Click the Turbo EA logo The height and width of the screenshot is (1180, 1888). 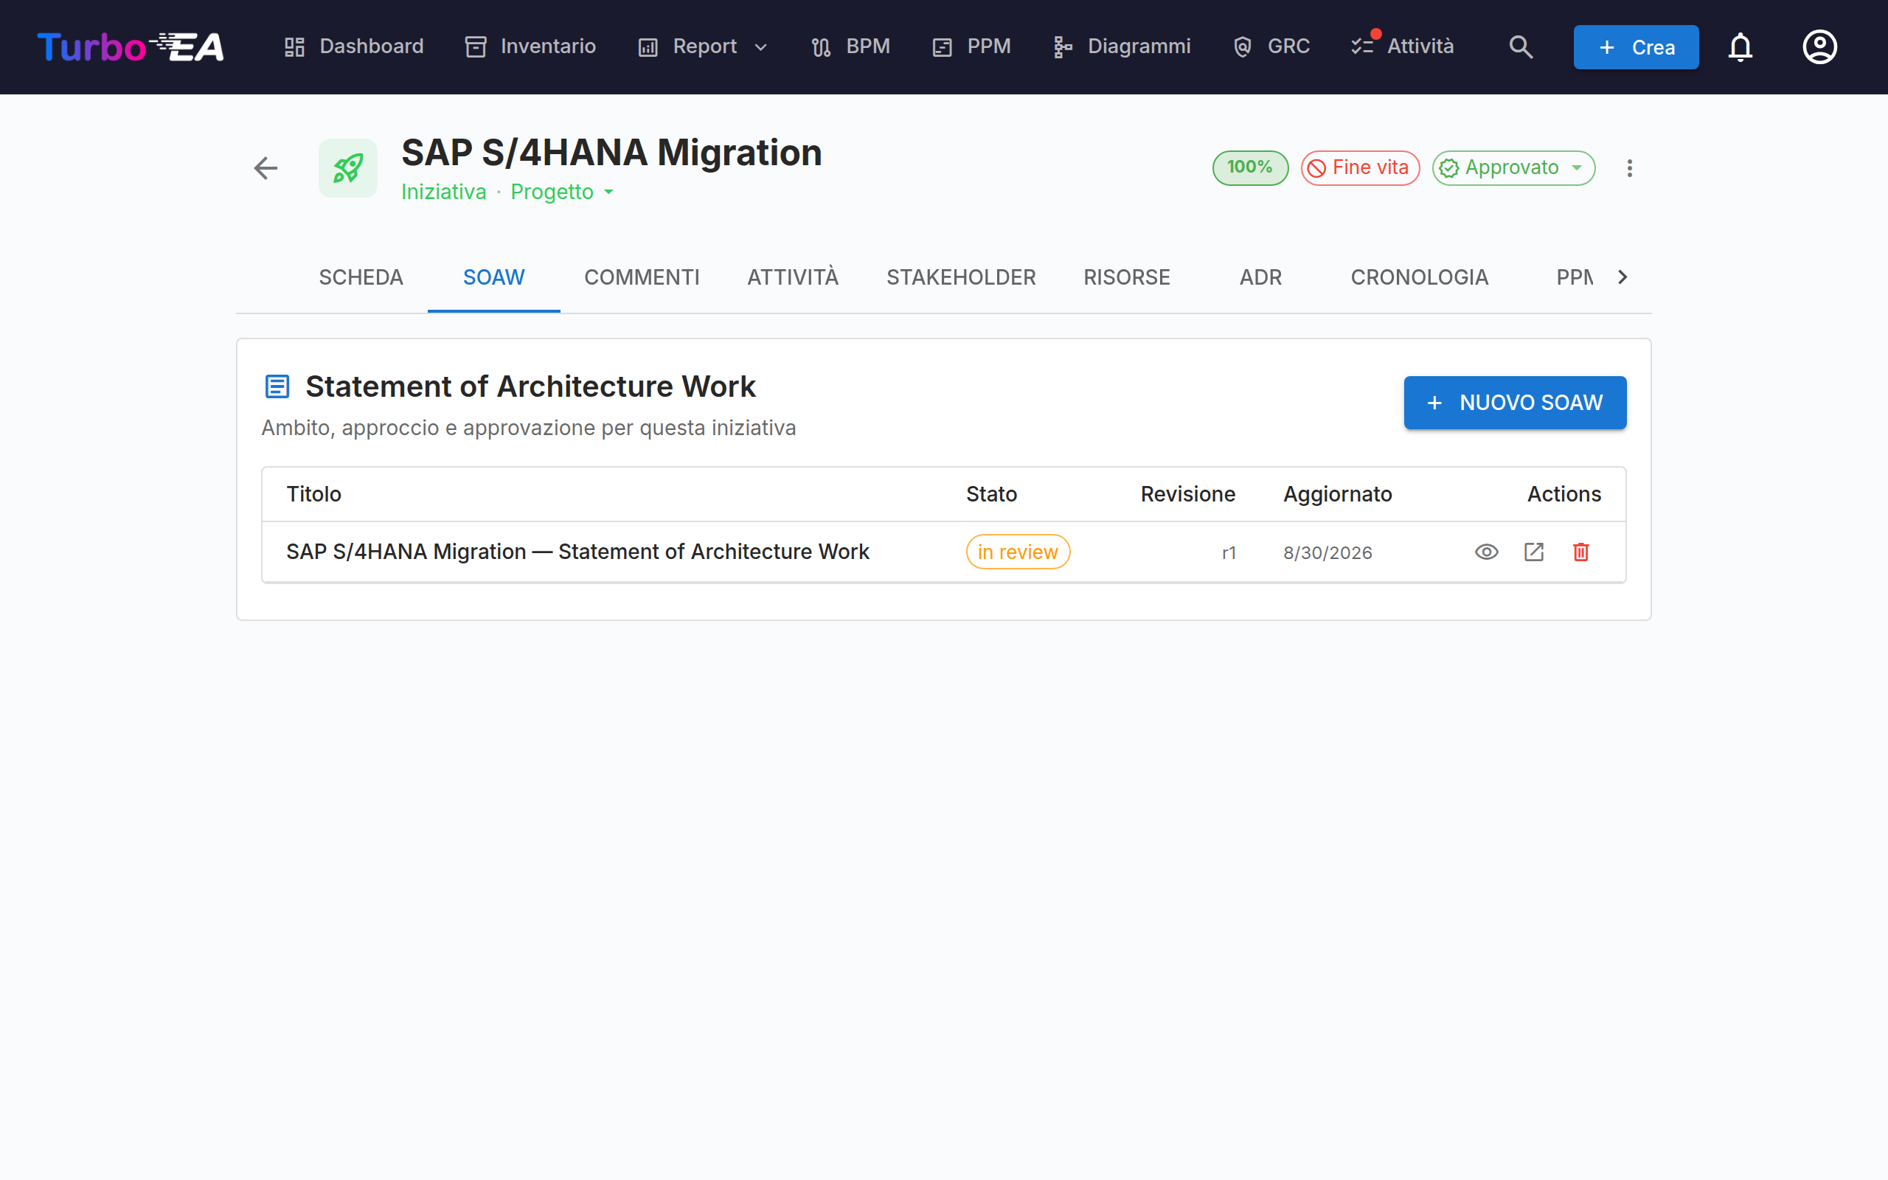coord(131,46)
